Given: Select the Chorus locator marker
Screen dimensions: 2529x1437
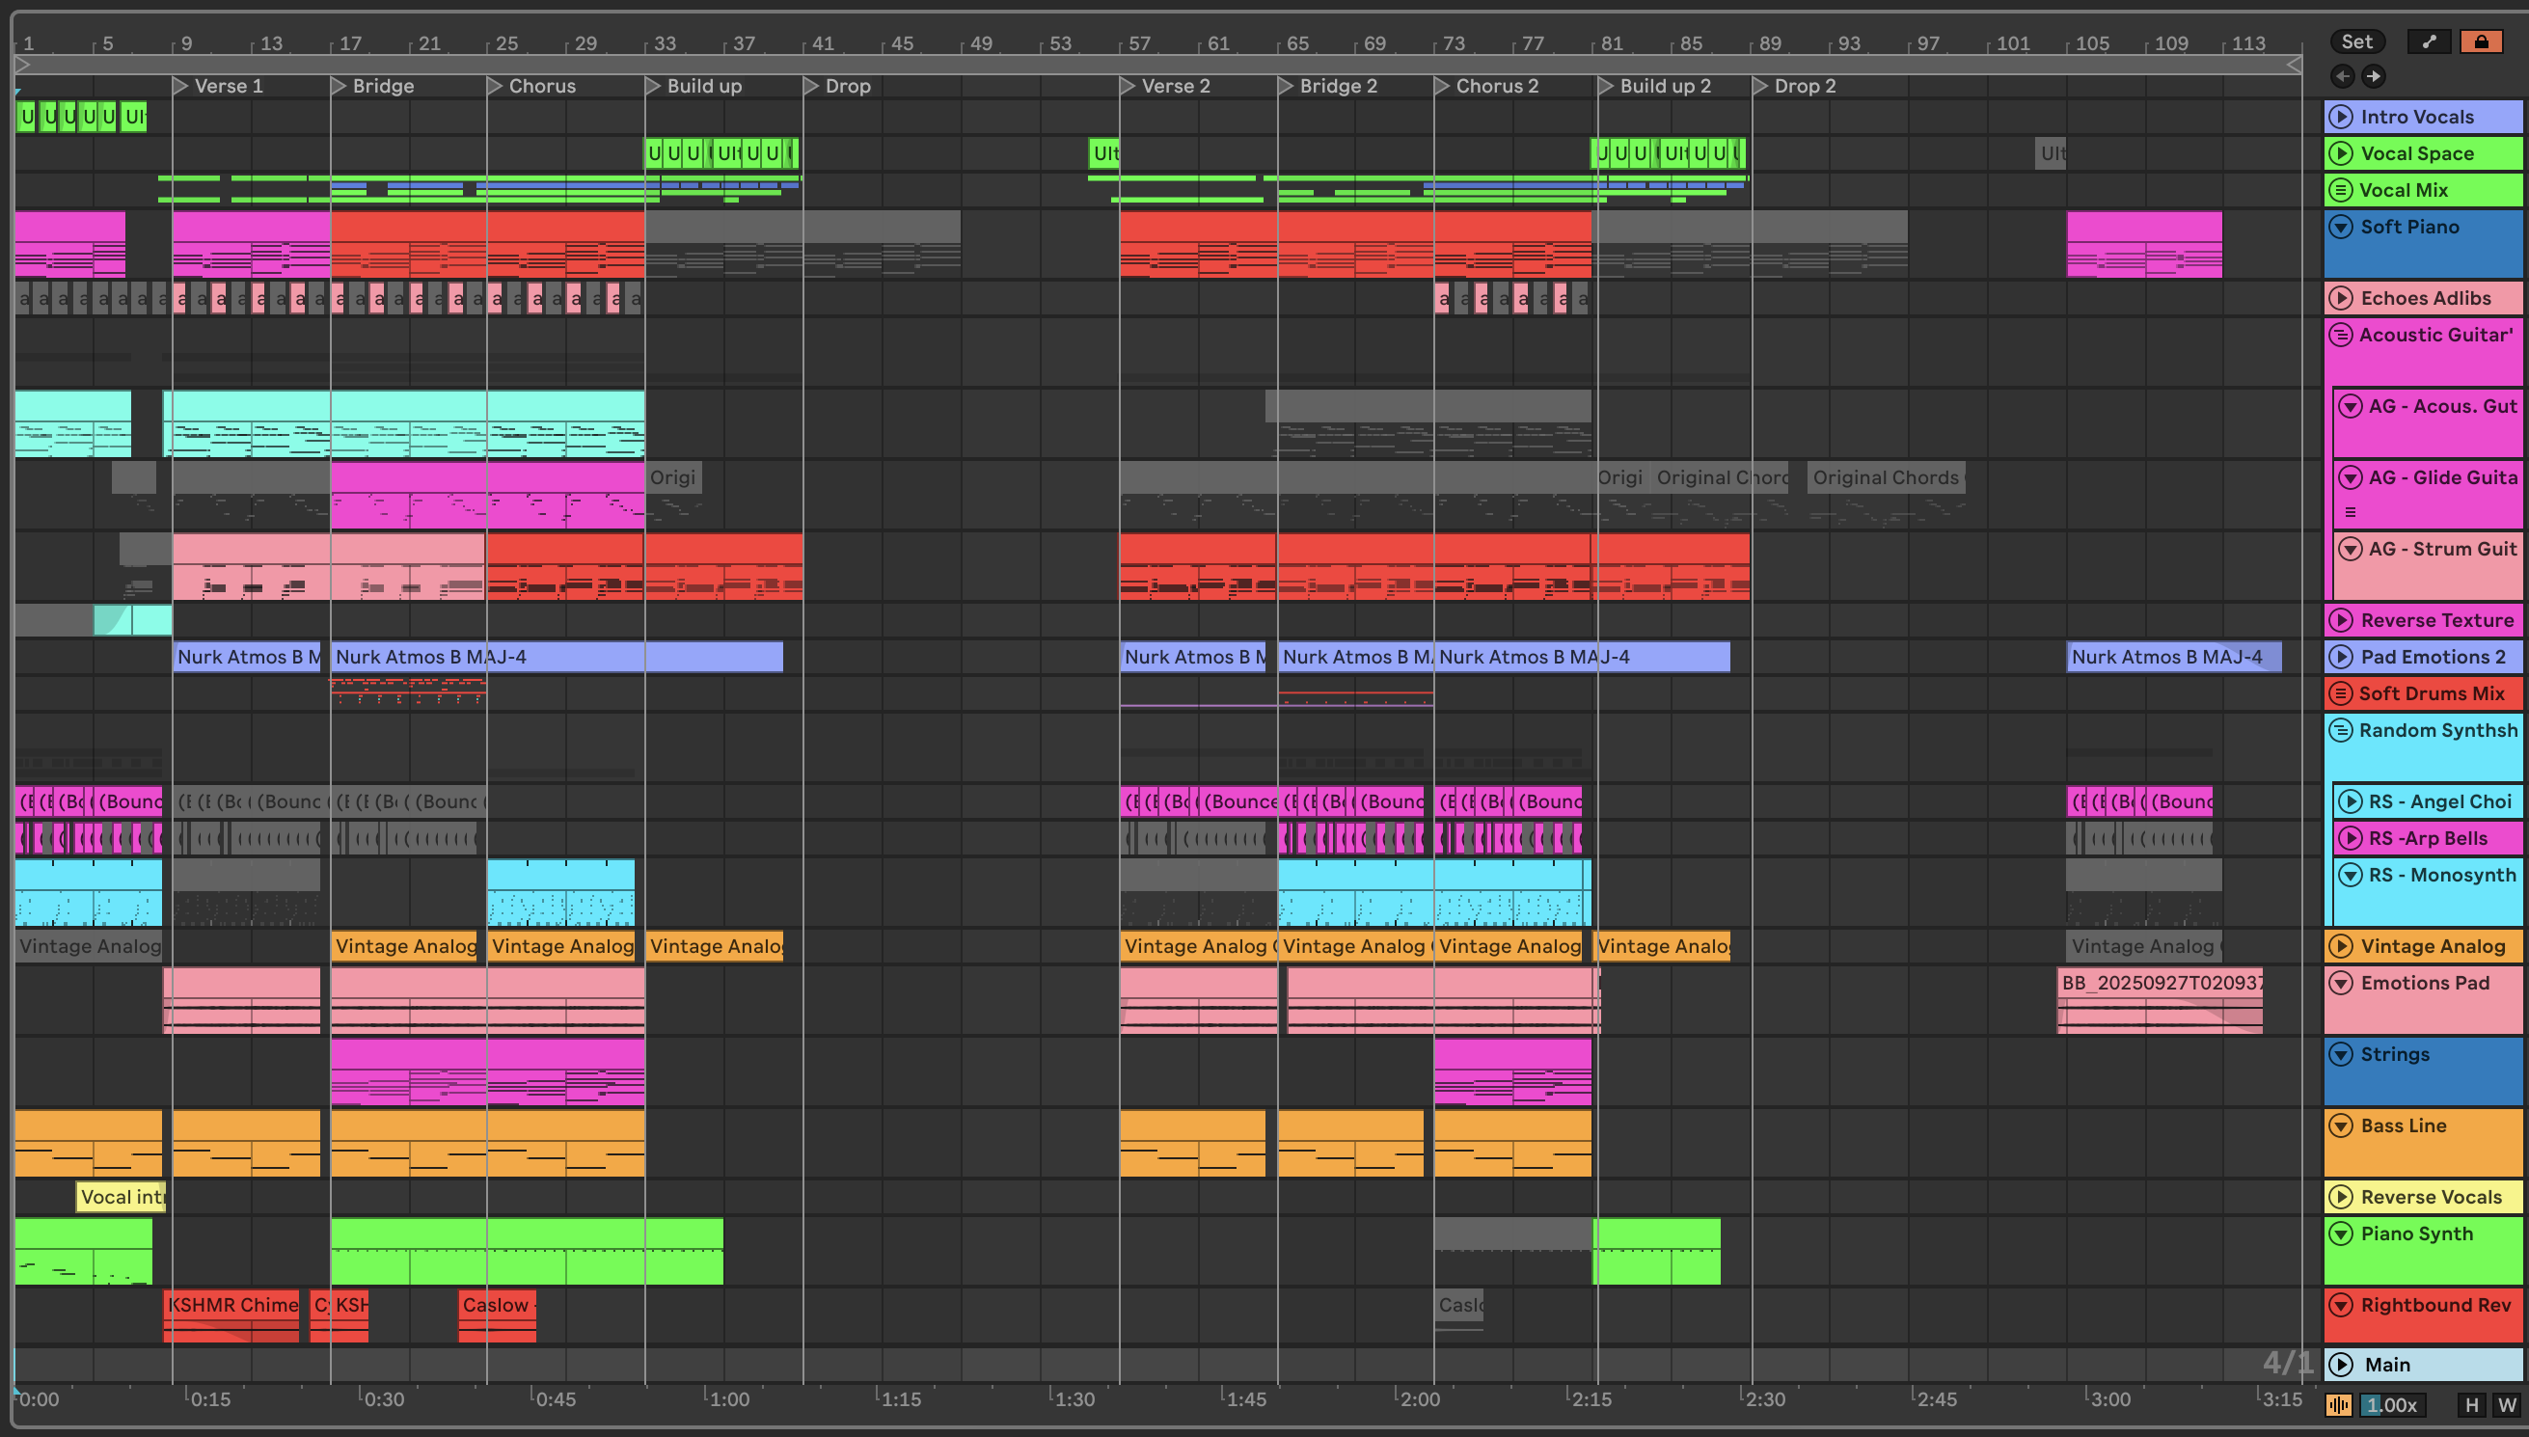Looking at the screenshot, I should tap(496, 86).
